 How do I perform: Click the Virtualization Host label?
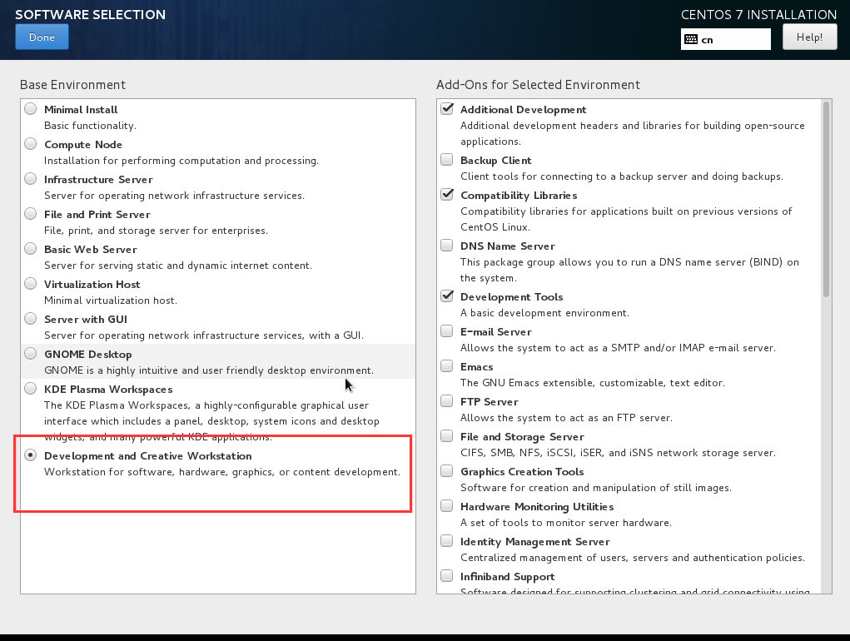pos(92,285)
